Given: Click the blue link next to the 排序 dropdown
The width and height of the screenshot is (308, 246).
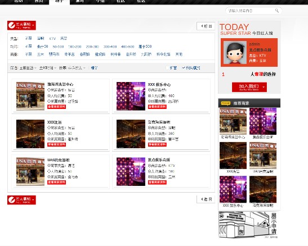Looking at the screenshot, I should (x=94, y=68).
